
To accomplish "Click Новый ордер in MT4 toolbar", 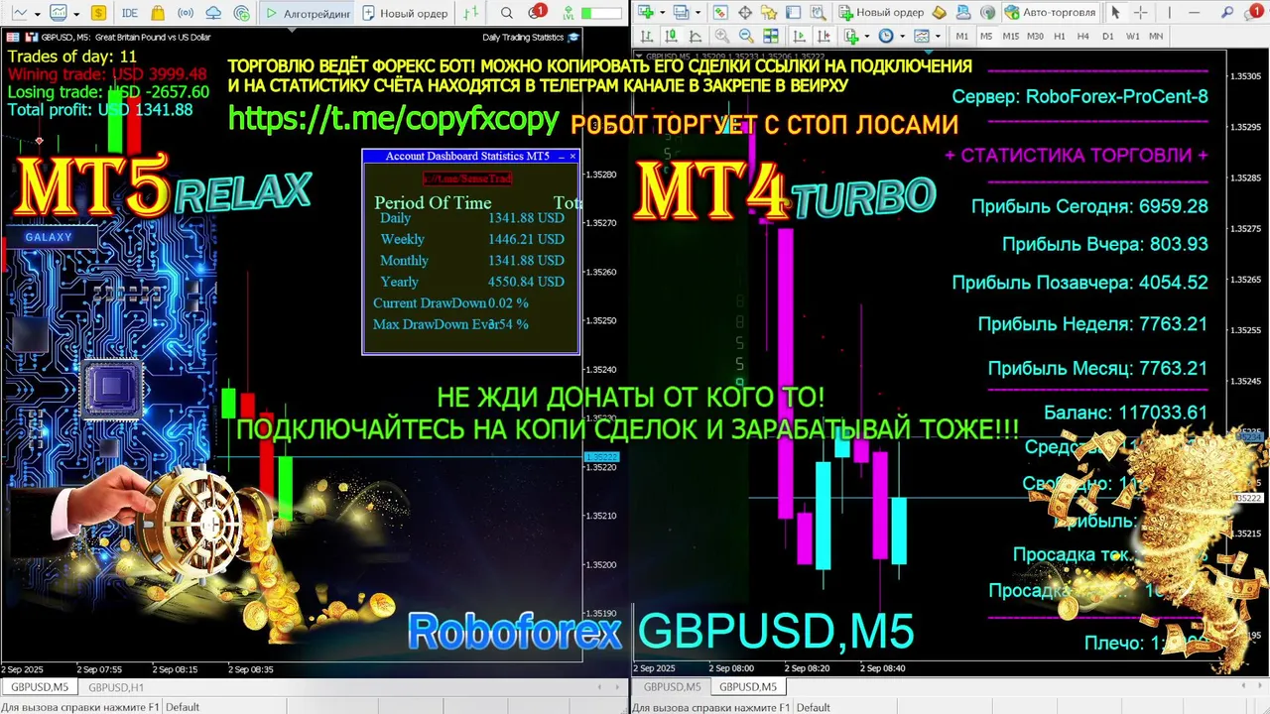I will [x=881, y=13].
